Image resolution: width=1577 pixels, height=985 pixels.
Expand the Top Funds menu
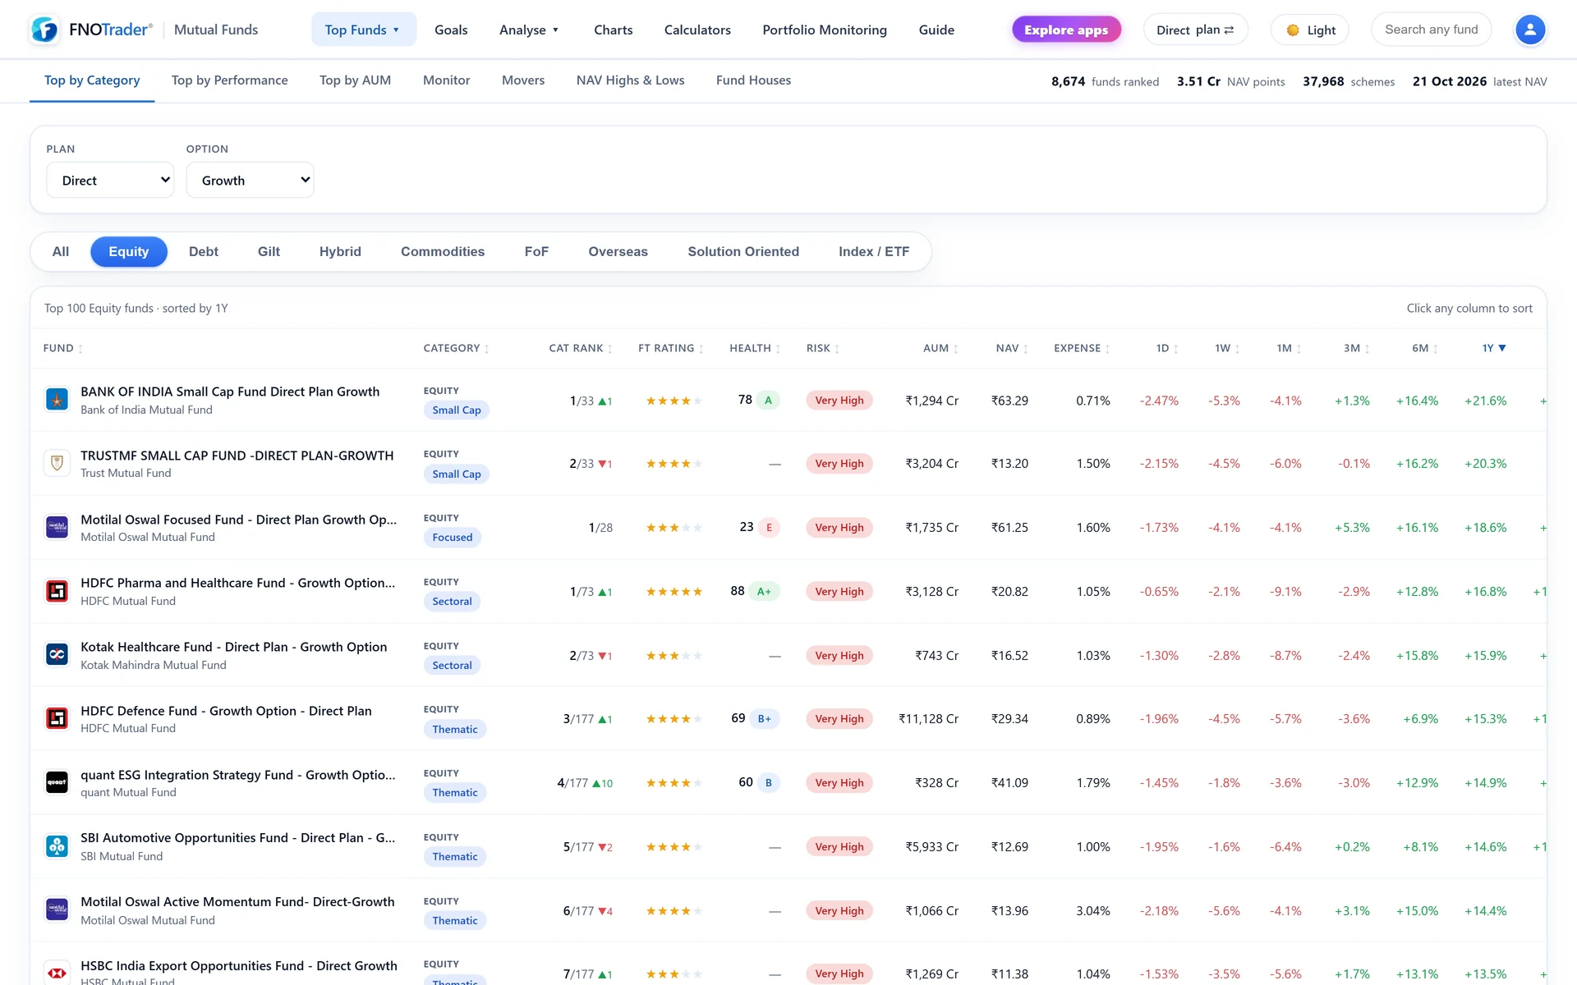pos(363,30)
